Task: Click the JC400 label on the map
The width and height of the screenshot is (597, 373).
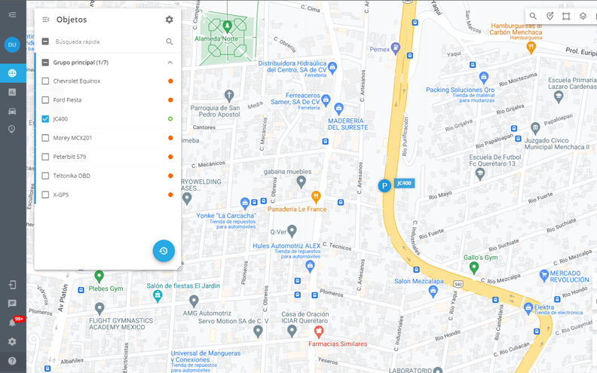Action: pos(404,183)
